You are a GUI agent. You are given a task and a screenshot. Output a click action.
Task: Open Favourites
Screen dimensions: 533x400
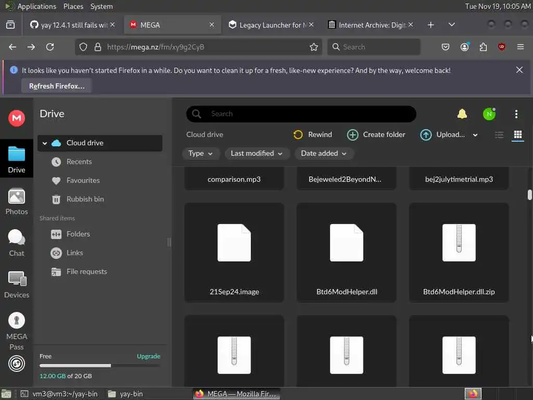click(x=83, y=181)
